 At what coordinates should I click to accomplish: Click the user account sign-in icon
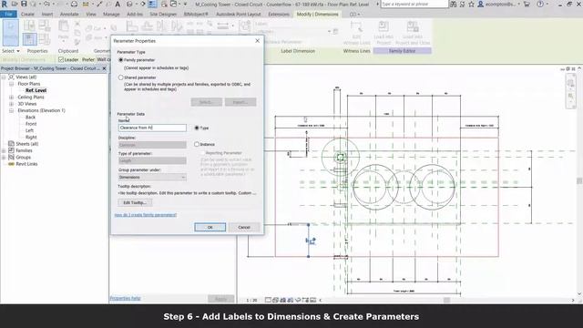(x=480, y=4)
